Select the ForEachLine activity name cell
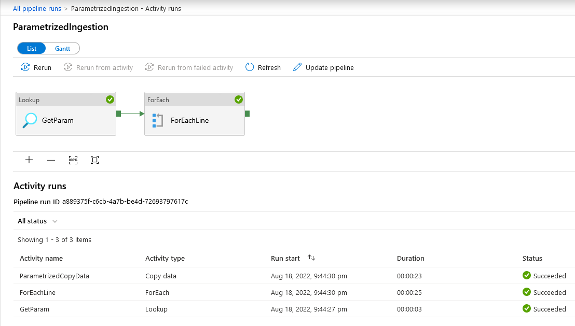Screen dimensions: 575x326 37,293
